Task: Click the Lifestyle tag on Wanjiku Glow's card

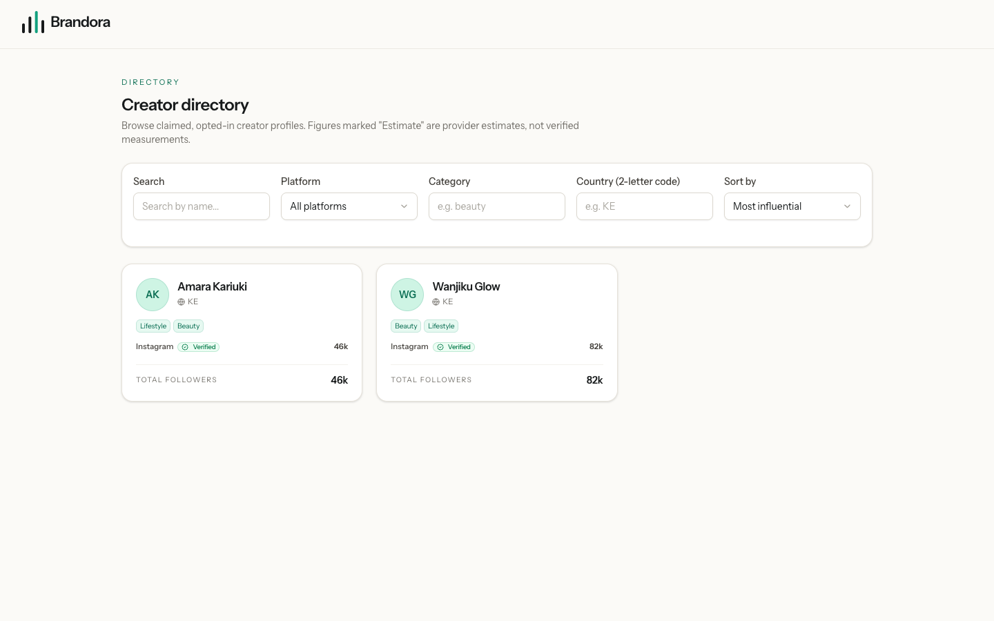Action: pyautogui.click(x=441, y=326)
